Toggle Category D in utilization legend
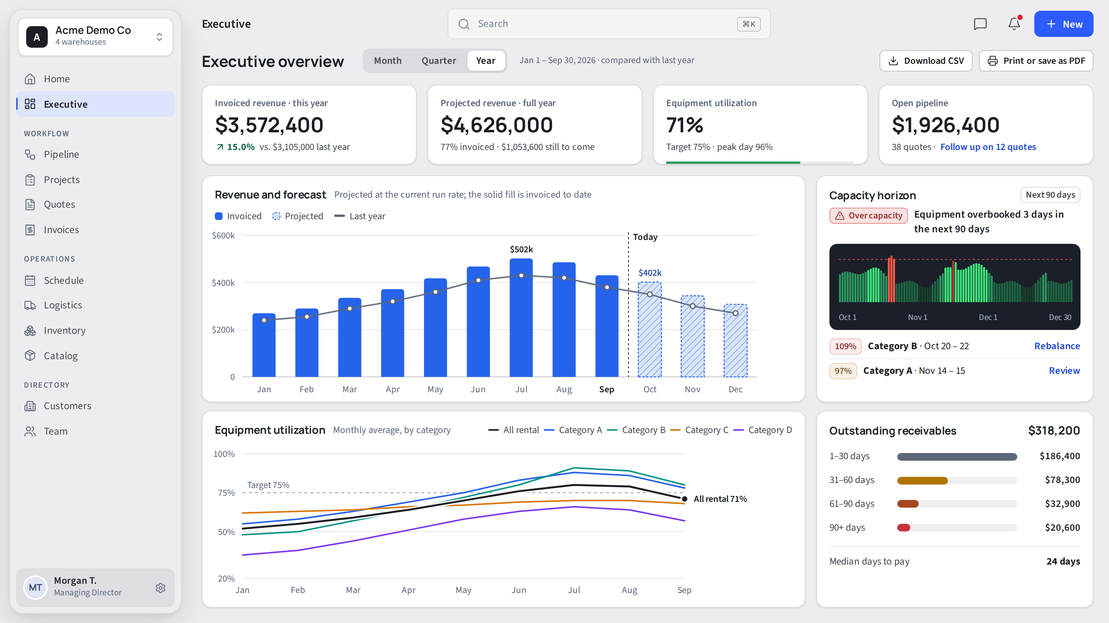This screenshot has width=1109, height=623. (762, 430)
